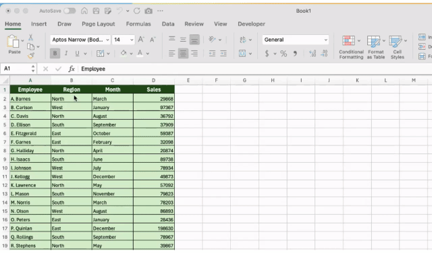
Task: Switch to the Data tab
Action: coord(168,24)
